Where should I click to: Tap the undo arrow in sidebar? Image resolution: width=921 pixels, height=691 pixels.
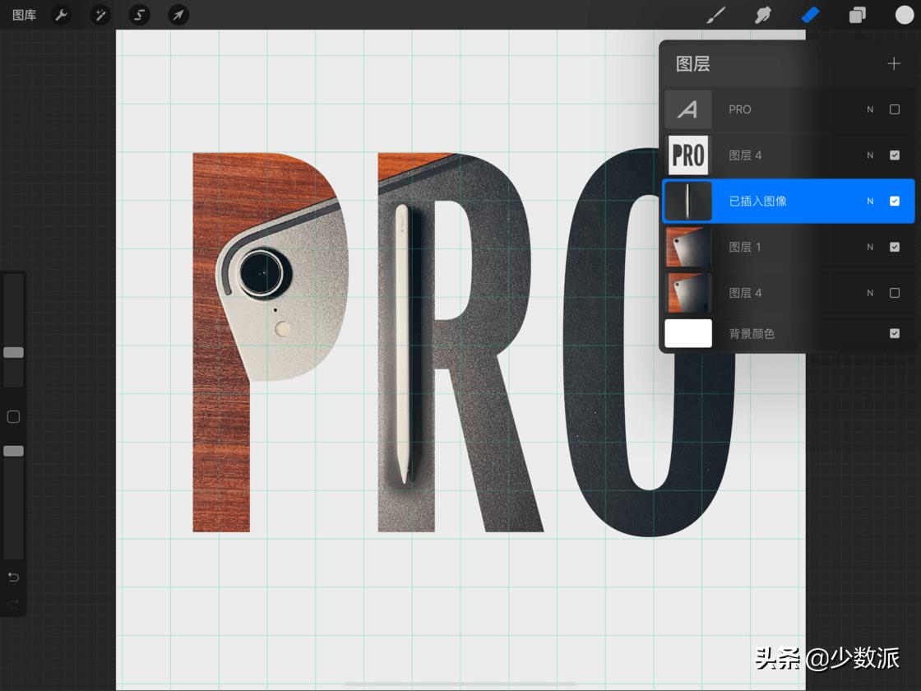pos(13,577)
